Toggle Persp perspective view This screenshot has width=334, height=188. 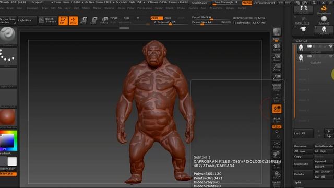(277, 88)
